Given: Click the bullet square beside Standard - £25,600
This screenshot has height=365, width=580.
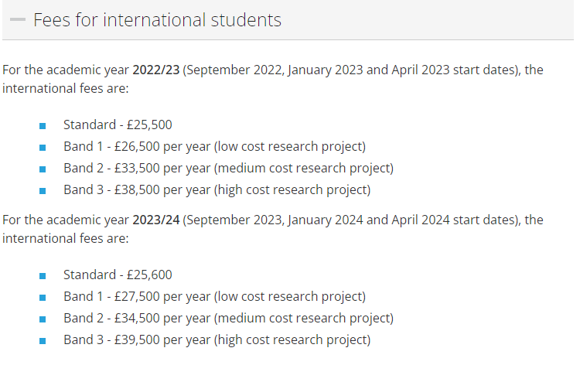Looking at the screenshot, I should pyautogui.click(x=43, y=276).
